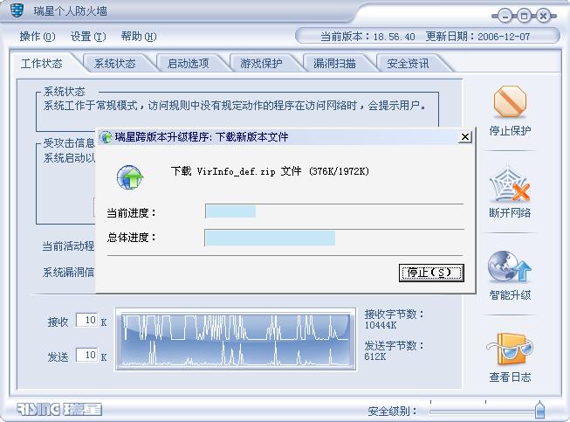The image size is (570, 422).
Task: Click the Rising shield logo in title bar
Action: click(x=17, y=10)
